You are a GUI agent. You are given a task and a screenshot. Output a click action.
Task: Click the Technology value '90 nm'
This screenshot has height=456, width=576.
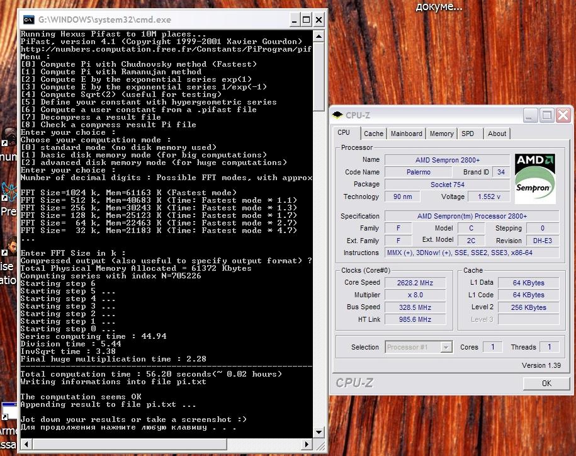(402, 197)
